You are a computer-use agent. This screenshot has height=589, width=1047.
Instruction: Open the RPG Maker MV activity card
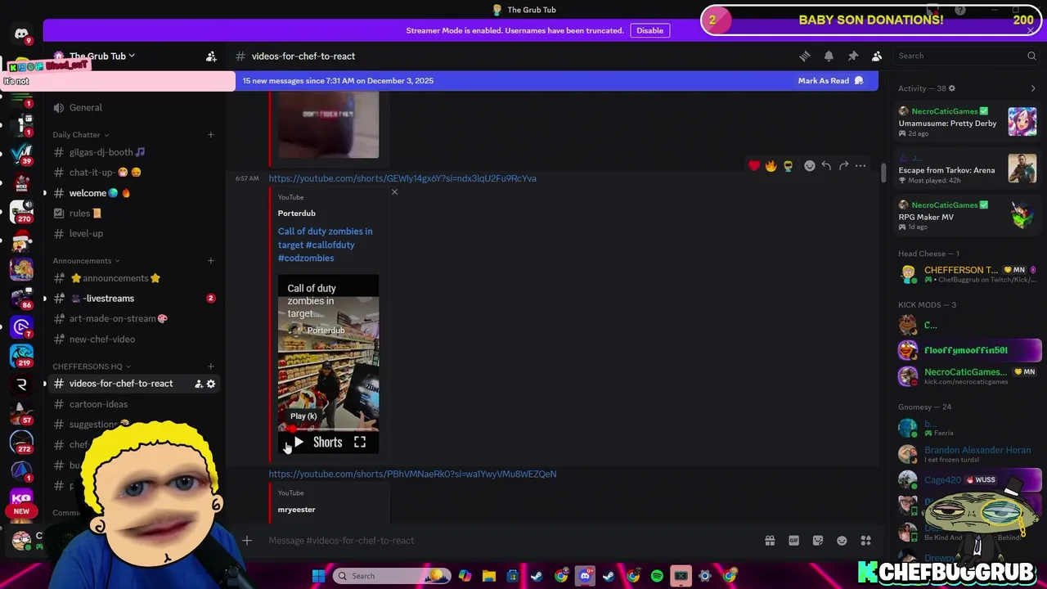pyautogui.click(x=968, y=216)
